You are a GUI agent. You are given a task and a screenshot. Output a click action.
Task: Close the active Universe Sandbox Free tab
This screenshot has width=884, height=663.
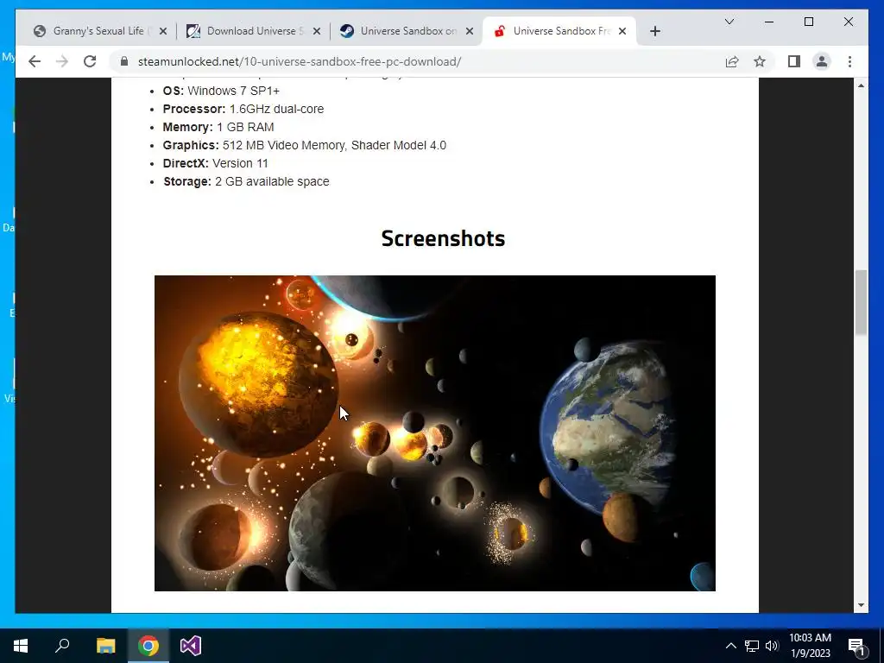622,31
